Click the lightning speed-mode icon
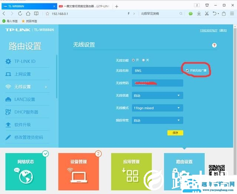Image resolution: width=237 pixels, height=194 pixels. pos(128,14)
